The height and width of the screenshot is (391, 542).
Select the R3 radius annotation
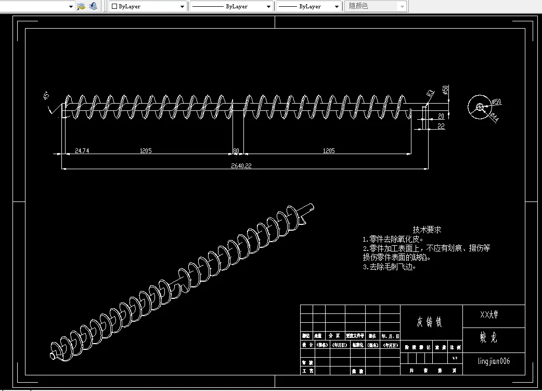[430, 93]
